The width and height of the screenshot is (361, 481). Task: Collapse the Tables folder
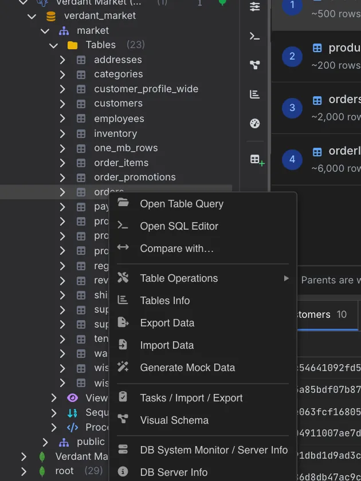[54, 45]
